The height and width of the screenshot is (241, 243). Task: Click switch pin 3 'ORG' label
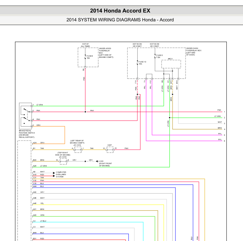[38, 125]
